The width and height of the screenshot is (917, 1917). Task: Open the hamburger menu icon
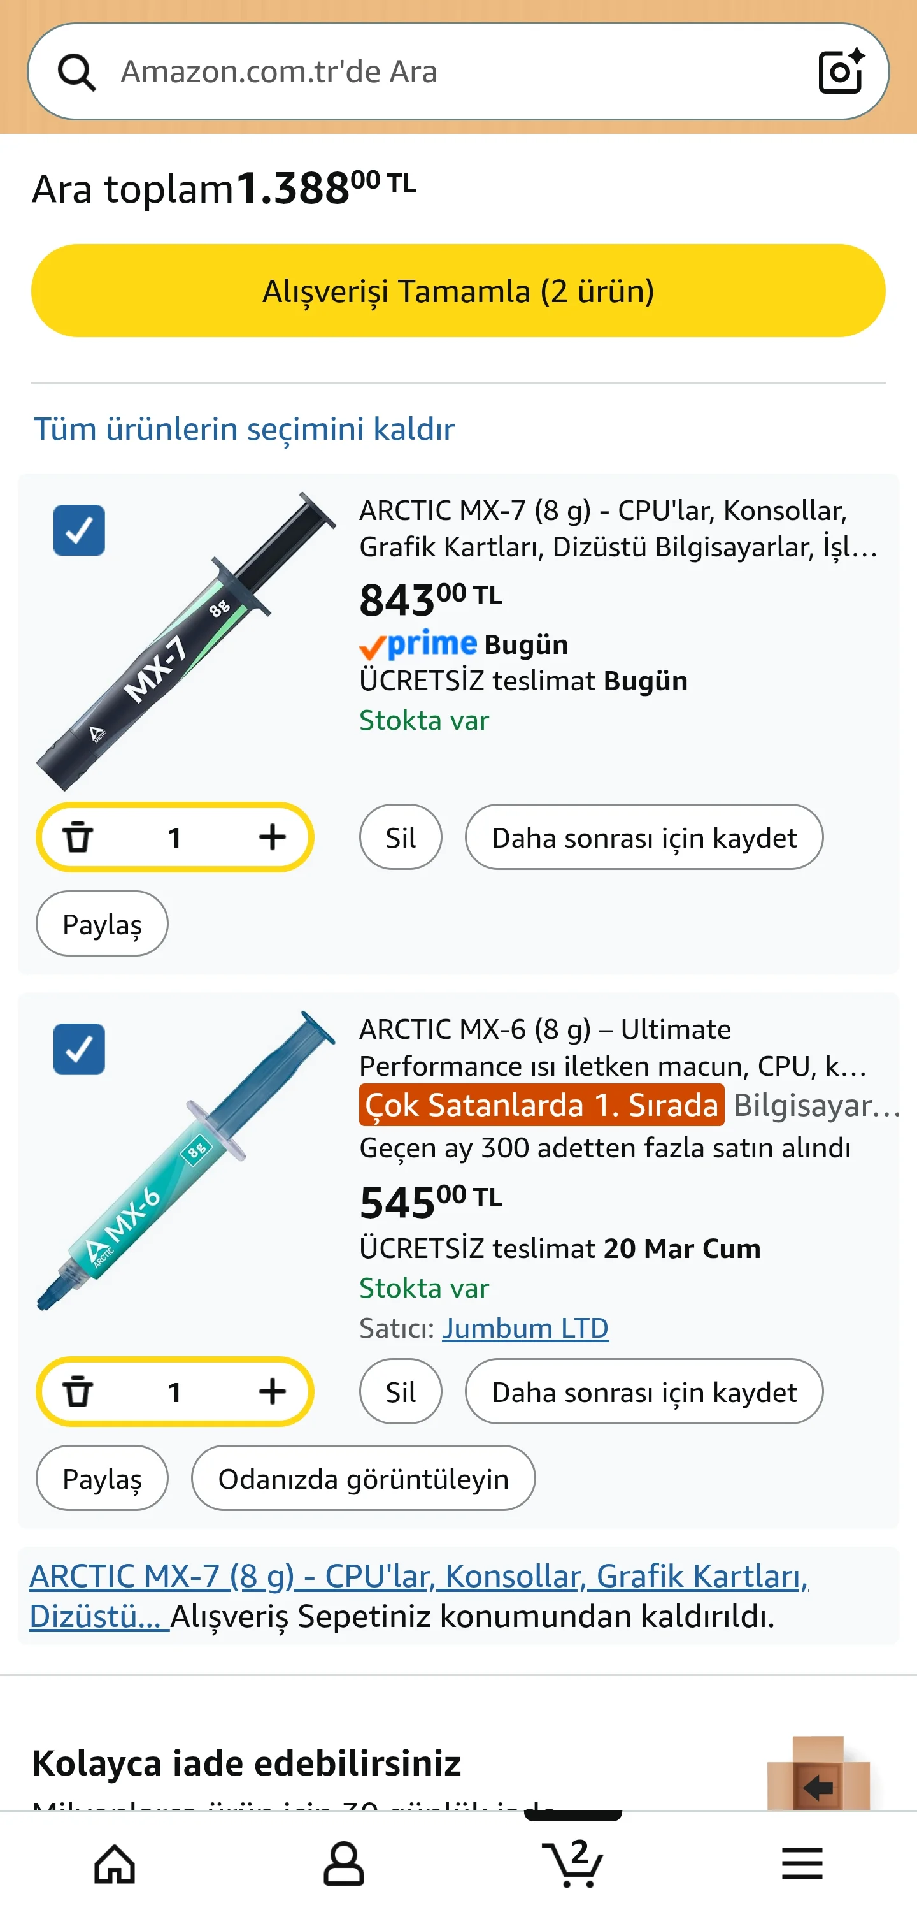[802, 1864]
